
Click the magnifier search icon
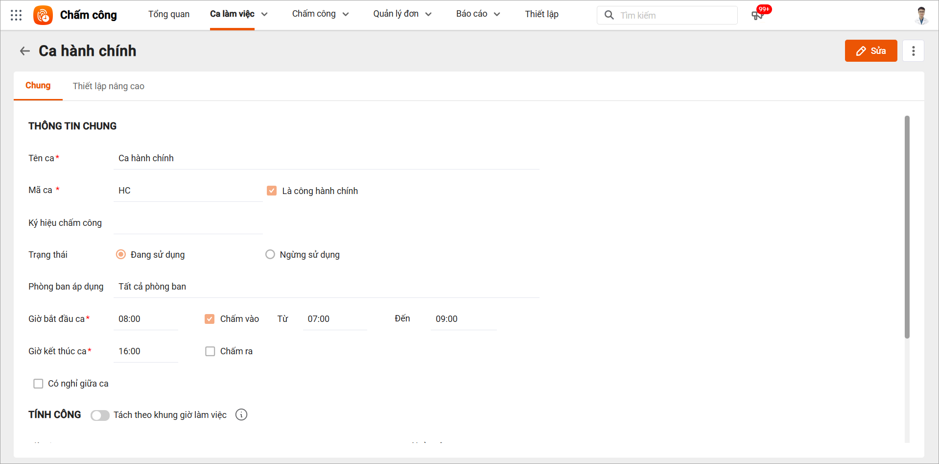tap(609, 15)
